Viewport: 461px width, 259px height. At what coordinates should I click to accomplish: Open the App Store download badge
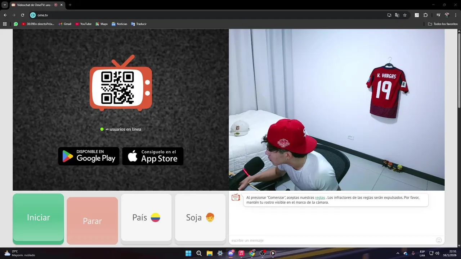coord(153,156)
